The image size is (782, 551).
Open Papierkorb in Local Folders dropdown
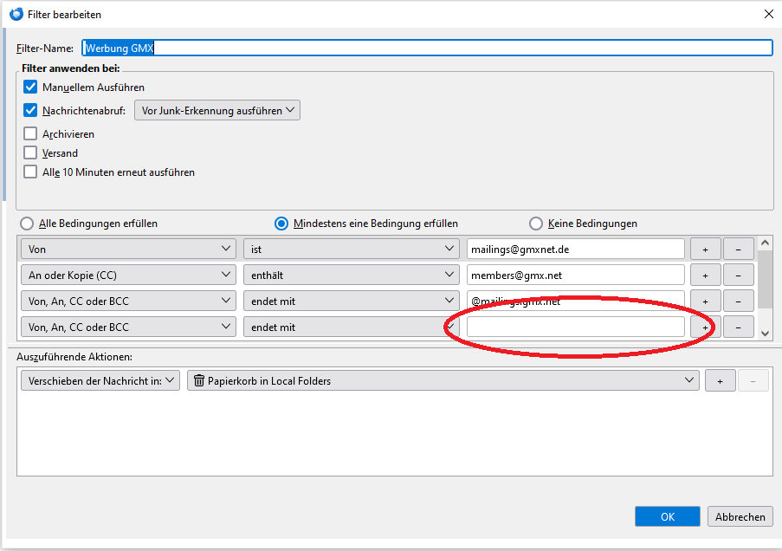(443, 380)
